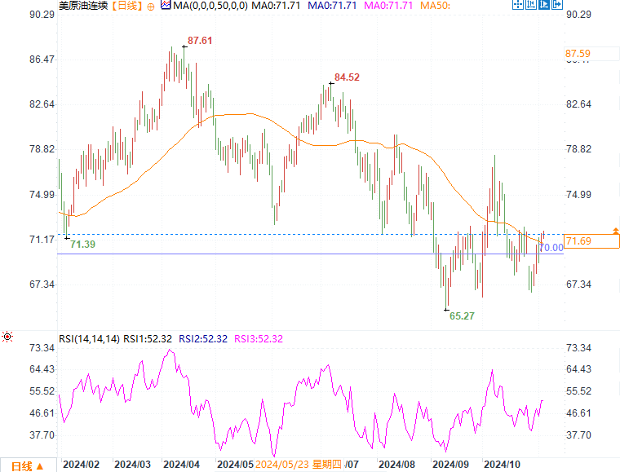Click the 美原油连续 instrument title
Viewport: 620px width, 472px height.
(83, 6)
